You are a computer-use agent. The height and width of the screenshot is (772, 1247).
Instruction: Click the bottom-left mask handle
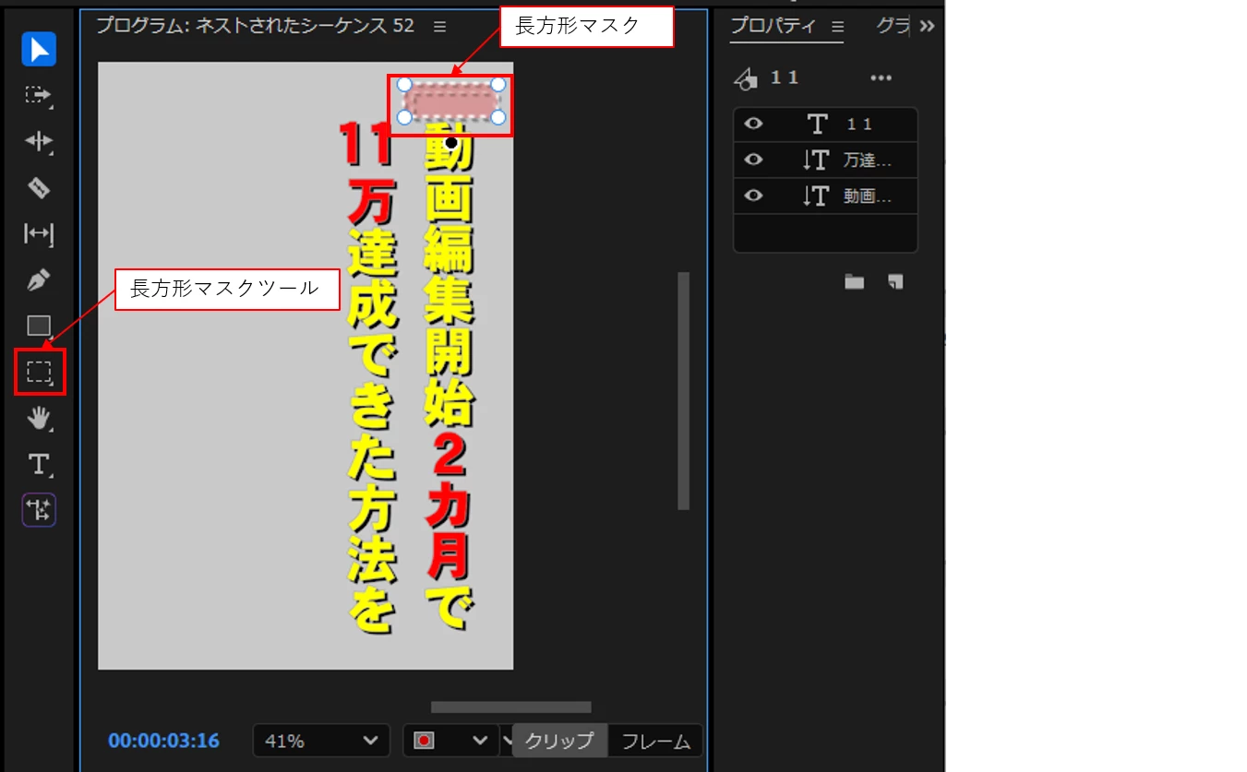click(x=404, y=117)
